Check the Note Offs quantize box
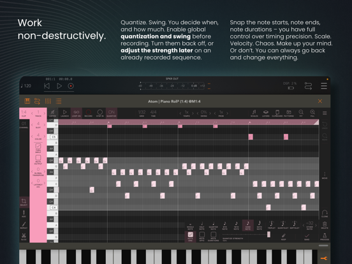The width and height of the screenshot is (352, 264). point(202,235)
